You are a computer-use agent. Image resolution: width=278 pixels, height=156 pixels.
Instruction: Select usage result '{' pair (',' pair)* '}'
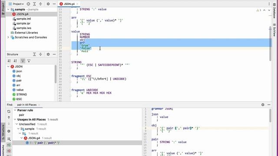pyautogui.click(x=77, y=143)
